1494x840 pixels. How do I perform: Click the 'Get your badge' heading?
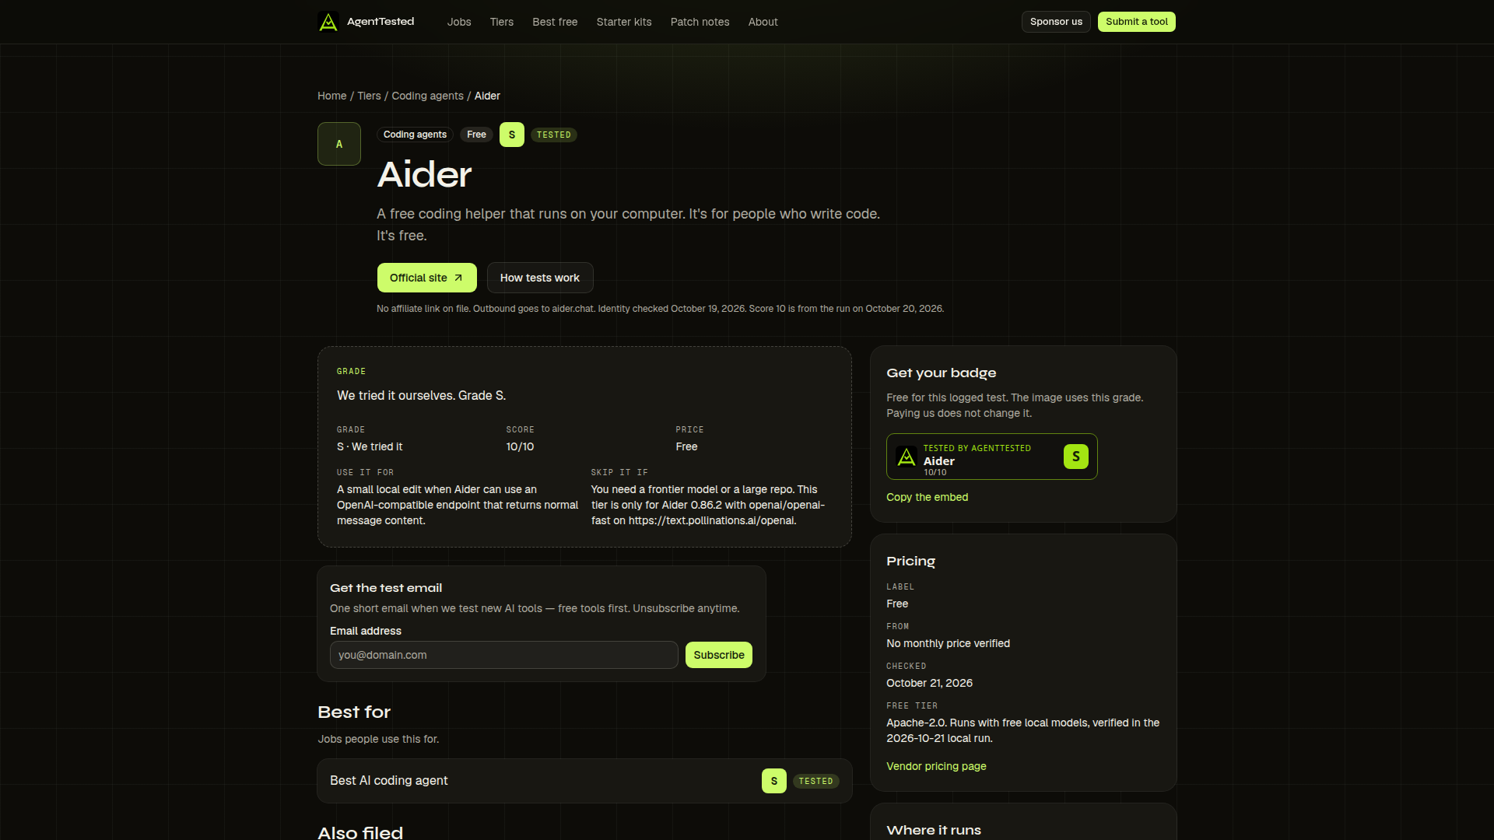[x=941, y=373]
